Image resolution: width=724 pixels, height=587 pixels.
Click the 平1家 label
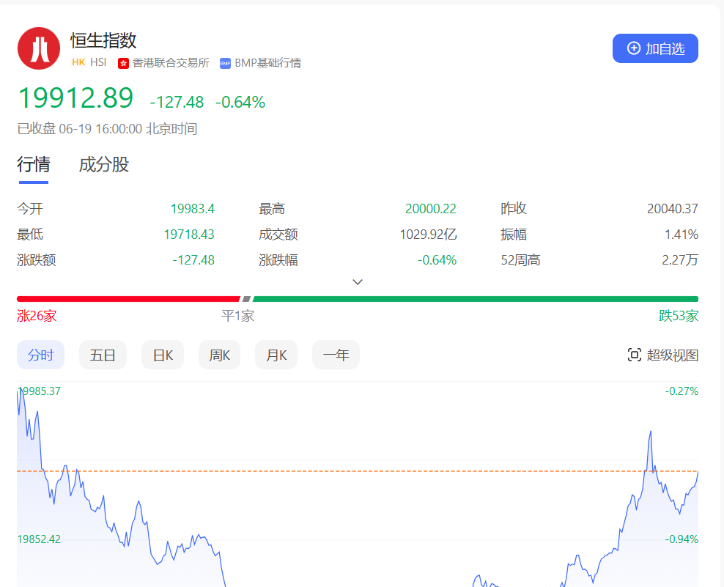point(238,316)
